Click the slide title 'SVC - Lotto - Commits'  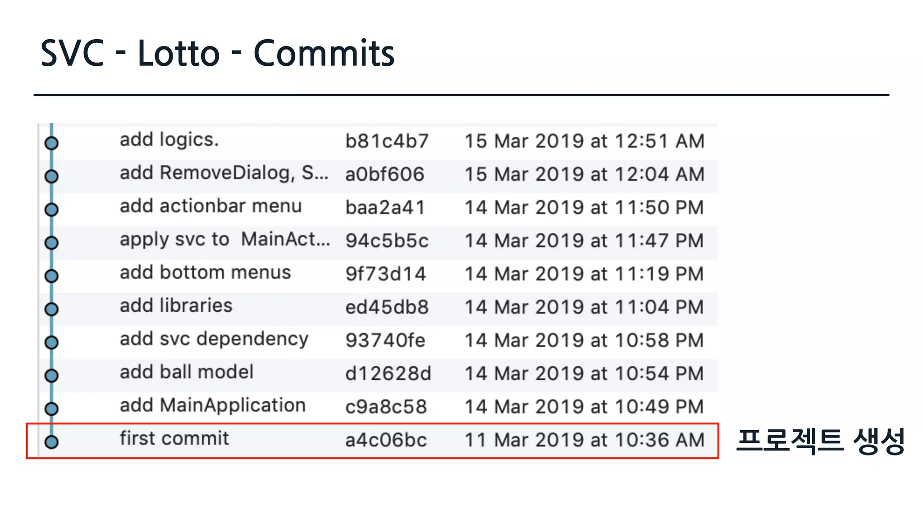(218, 53)
